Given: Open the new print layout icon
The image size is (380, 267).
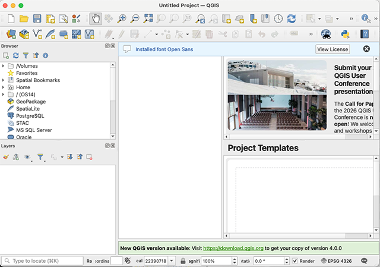Looking at the screenshot, I should (50, 19).
